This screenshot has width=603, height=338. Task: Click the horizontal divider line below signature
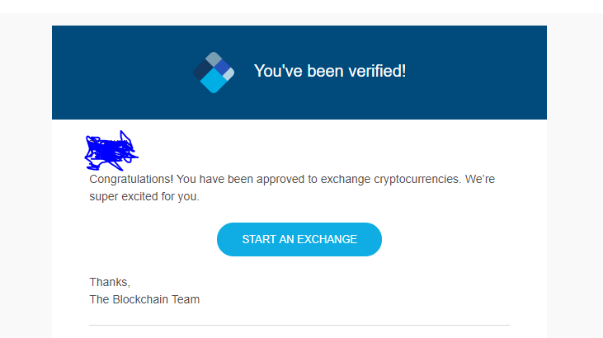coord(299,326)
